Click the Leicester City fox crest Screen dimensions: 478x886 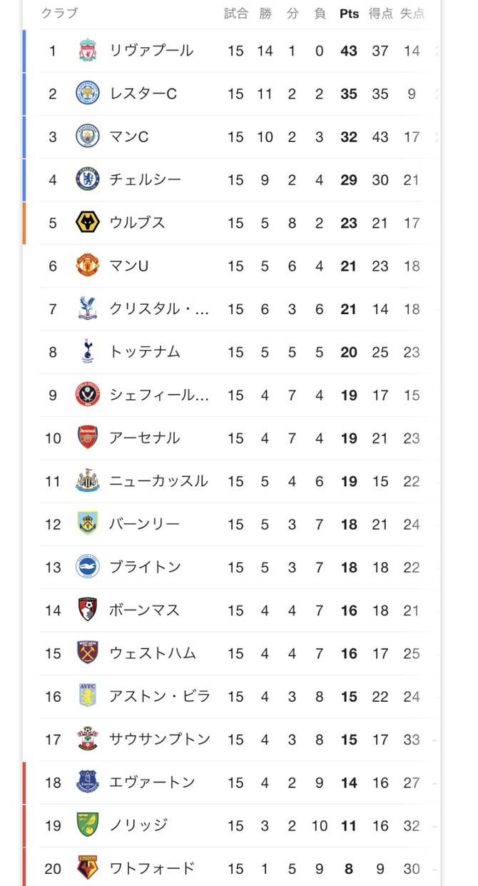pos(88,94)
